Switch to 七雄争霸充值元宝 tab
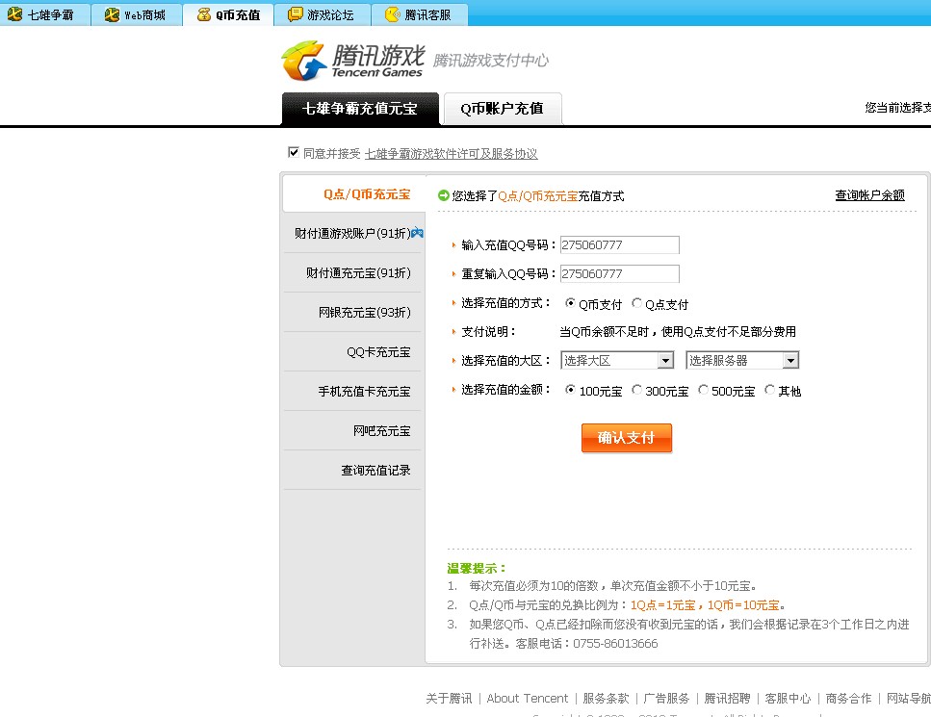This screenshot has width=931, height=717. coord(360,109)
